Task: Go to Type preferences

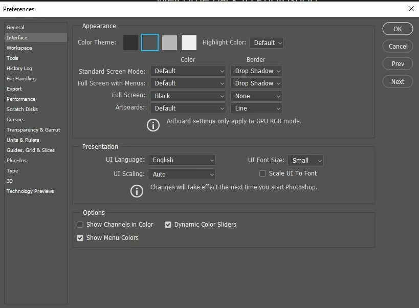Action: (x=35, y=171)
